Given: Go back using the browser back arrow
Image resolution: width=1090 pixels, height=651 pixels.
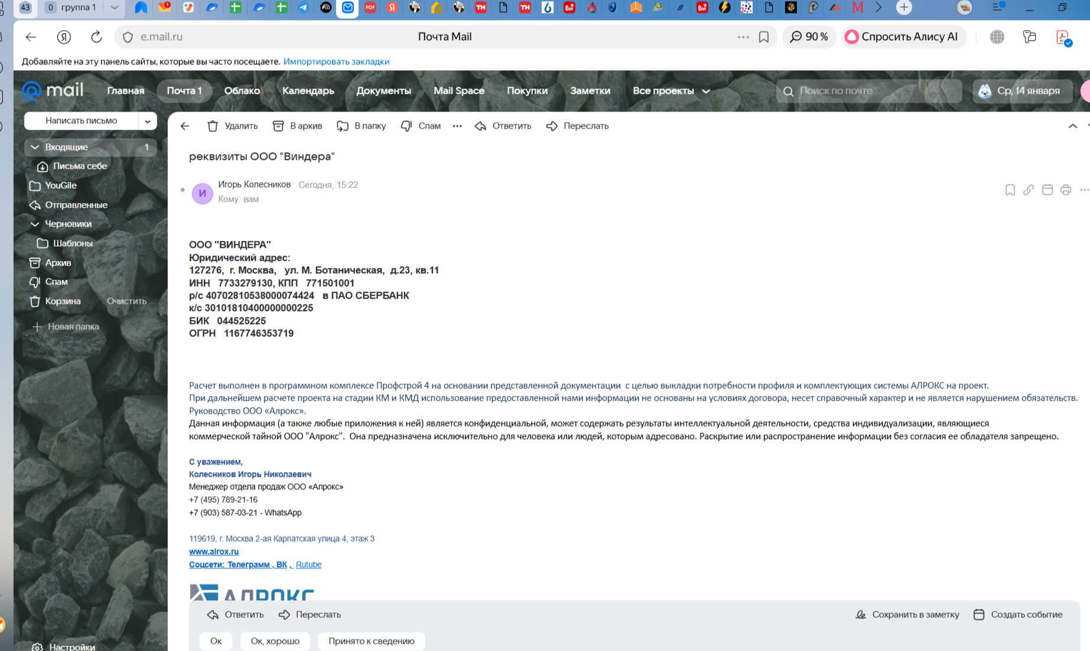Looking at the screenshot, I should [x=31, y=37].
